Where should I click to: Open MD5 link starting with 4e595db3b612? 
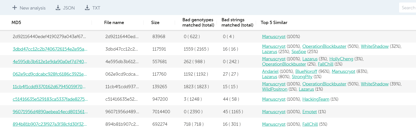pos(50,62)
